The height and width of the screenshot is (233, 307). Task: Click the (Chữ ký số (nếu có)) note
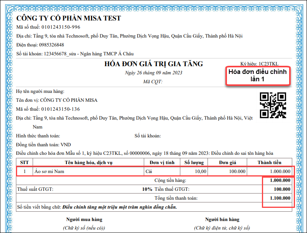84,228
